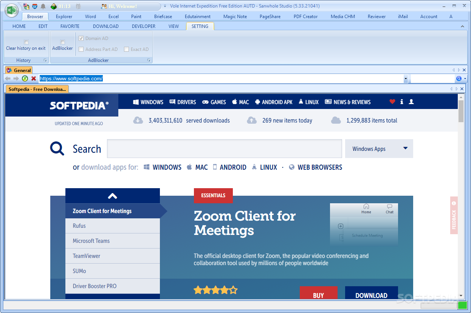The image size is (471, 313).
Task: Click the Softpedia search input field
Action: [225, 149]
